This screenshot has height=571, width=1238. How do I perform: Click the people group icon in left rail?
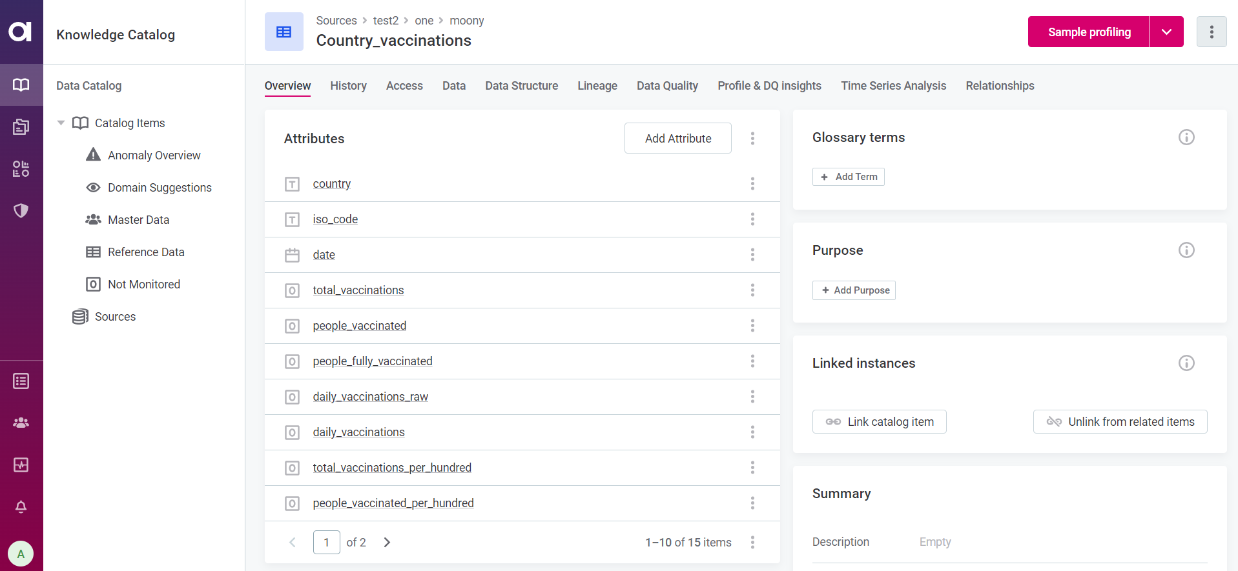21,423
